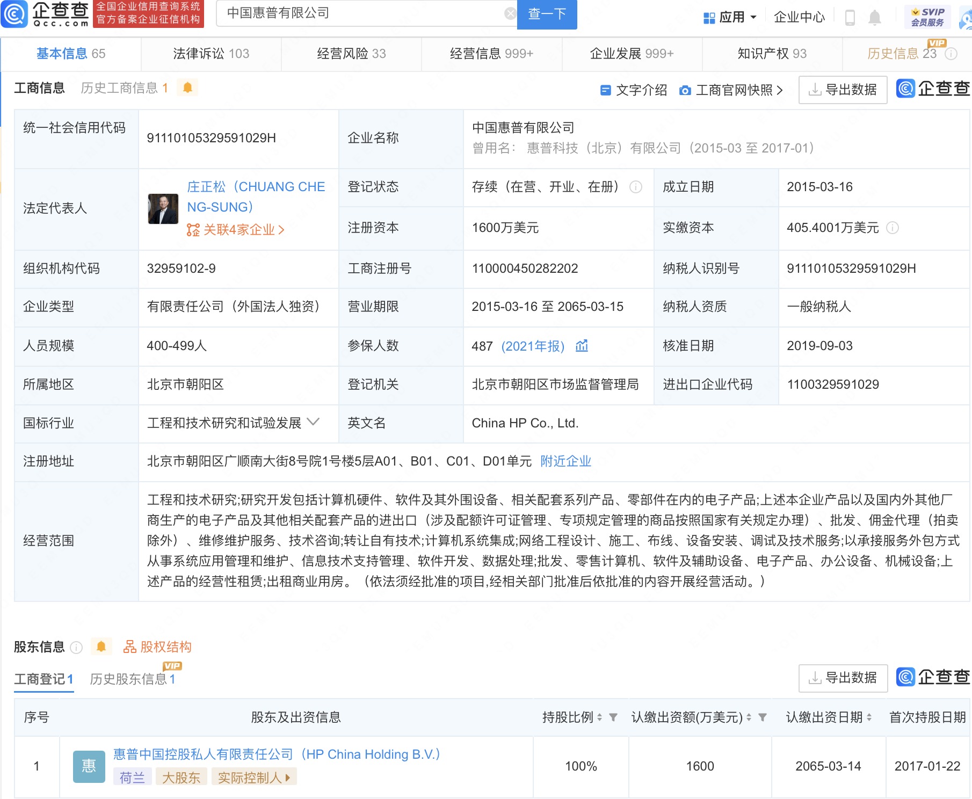Image resolution: width=972 pixels, height=799 pixels.
Task: Click the 查一下 search button
Action: [547, 14]
